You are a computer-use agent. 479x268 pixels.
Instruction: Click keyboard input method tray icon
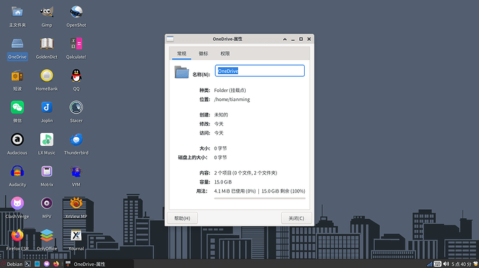click(x=437, y=264)
